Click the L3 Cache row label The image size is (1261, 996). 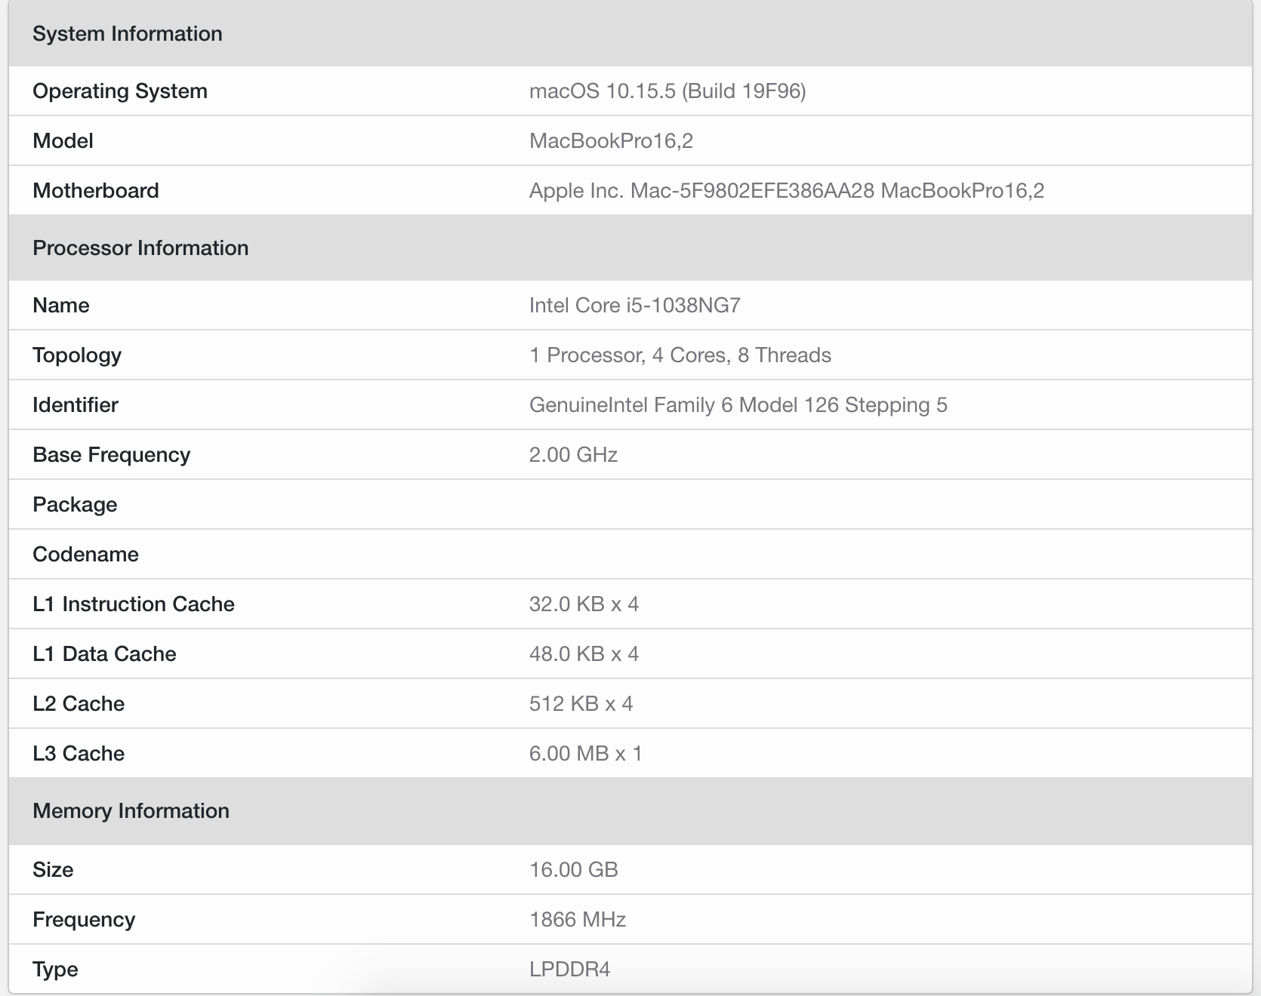pos(79,754)
